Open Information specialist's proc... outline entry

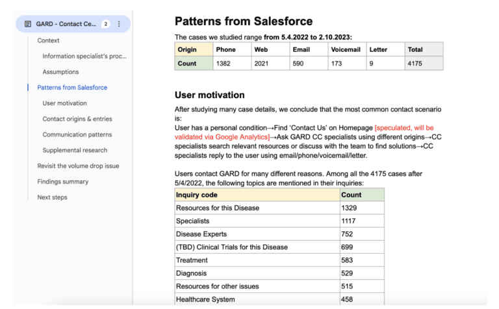tap(84, 56)
